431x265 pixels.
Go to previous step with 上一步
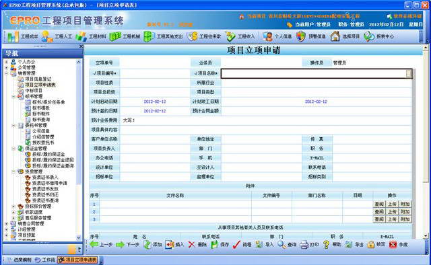(101, 244)
